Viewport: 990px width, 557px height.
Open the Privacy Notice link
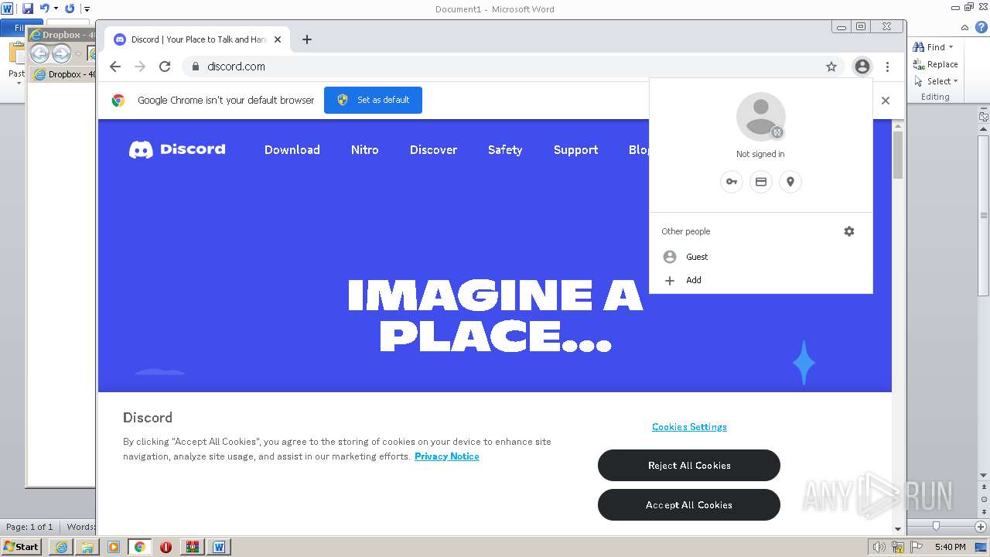[x=447, y=456]
